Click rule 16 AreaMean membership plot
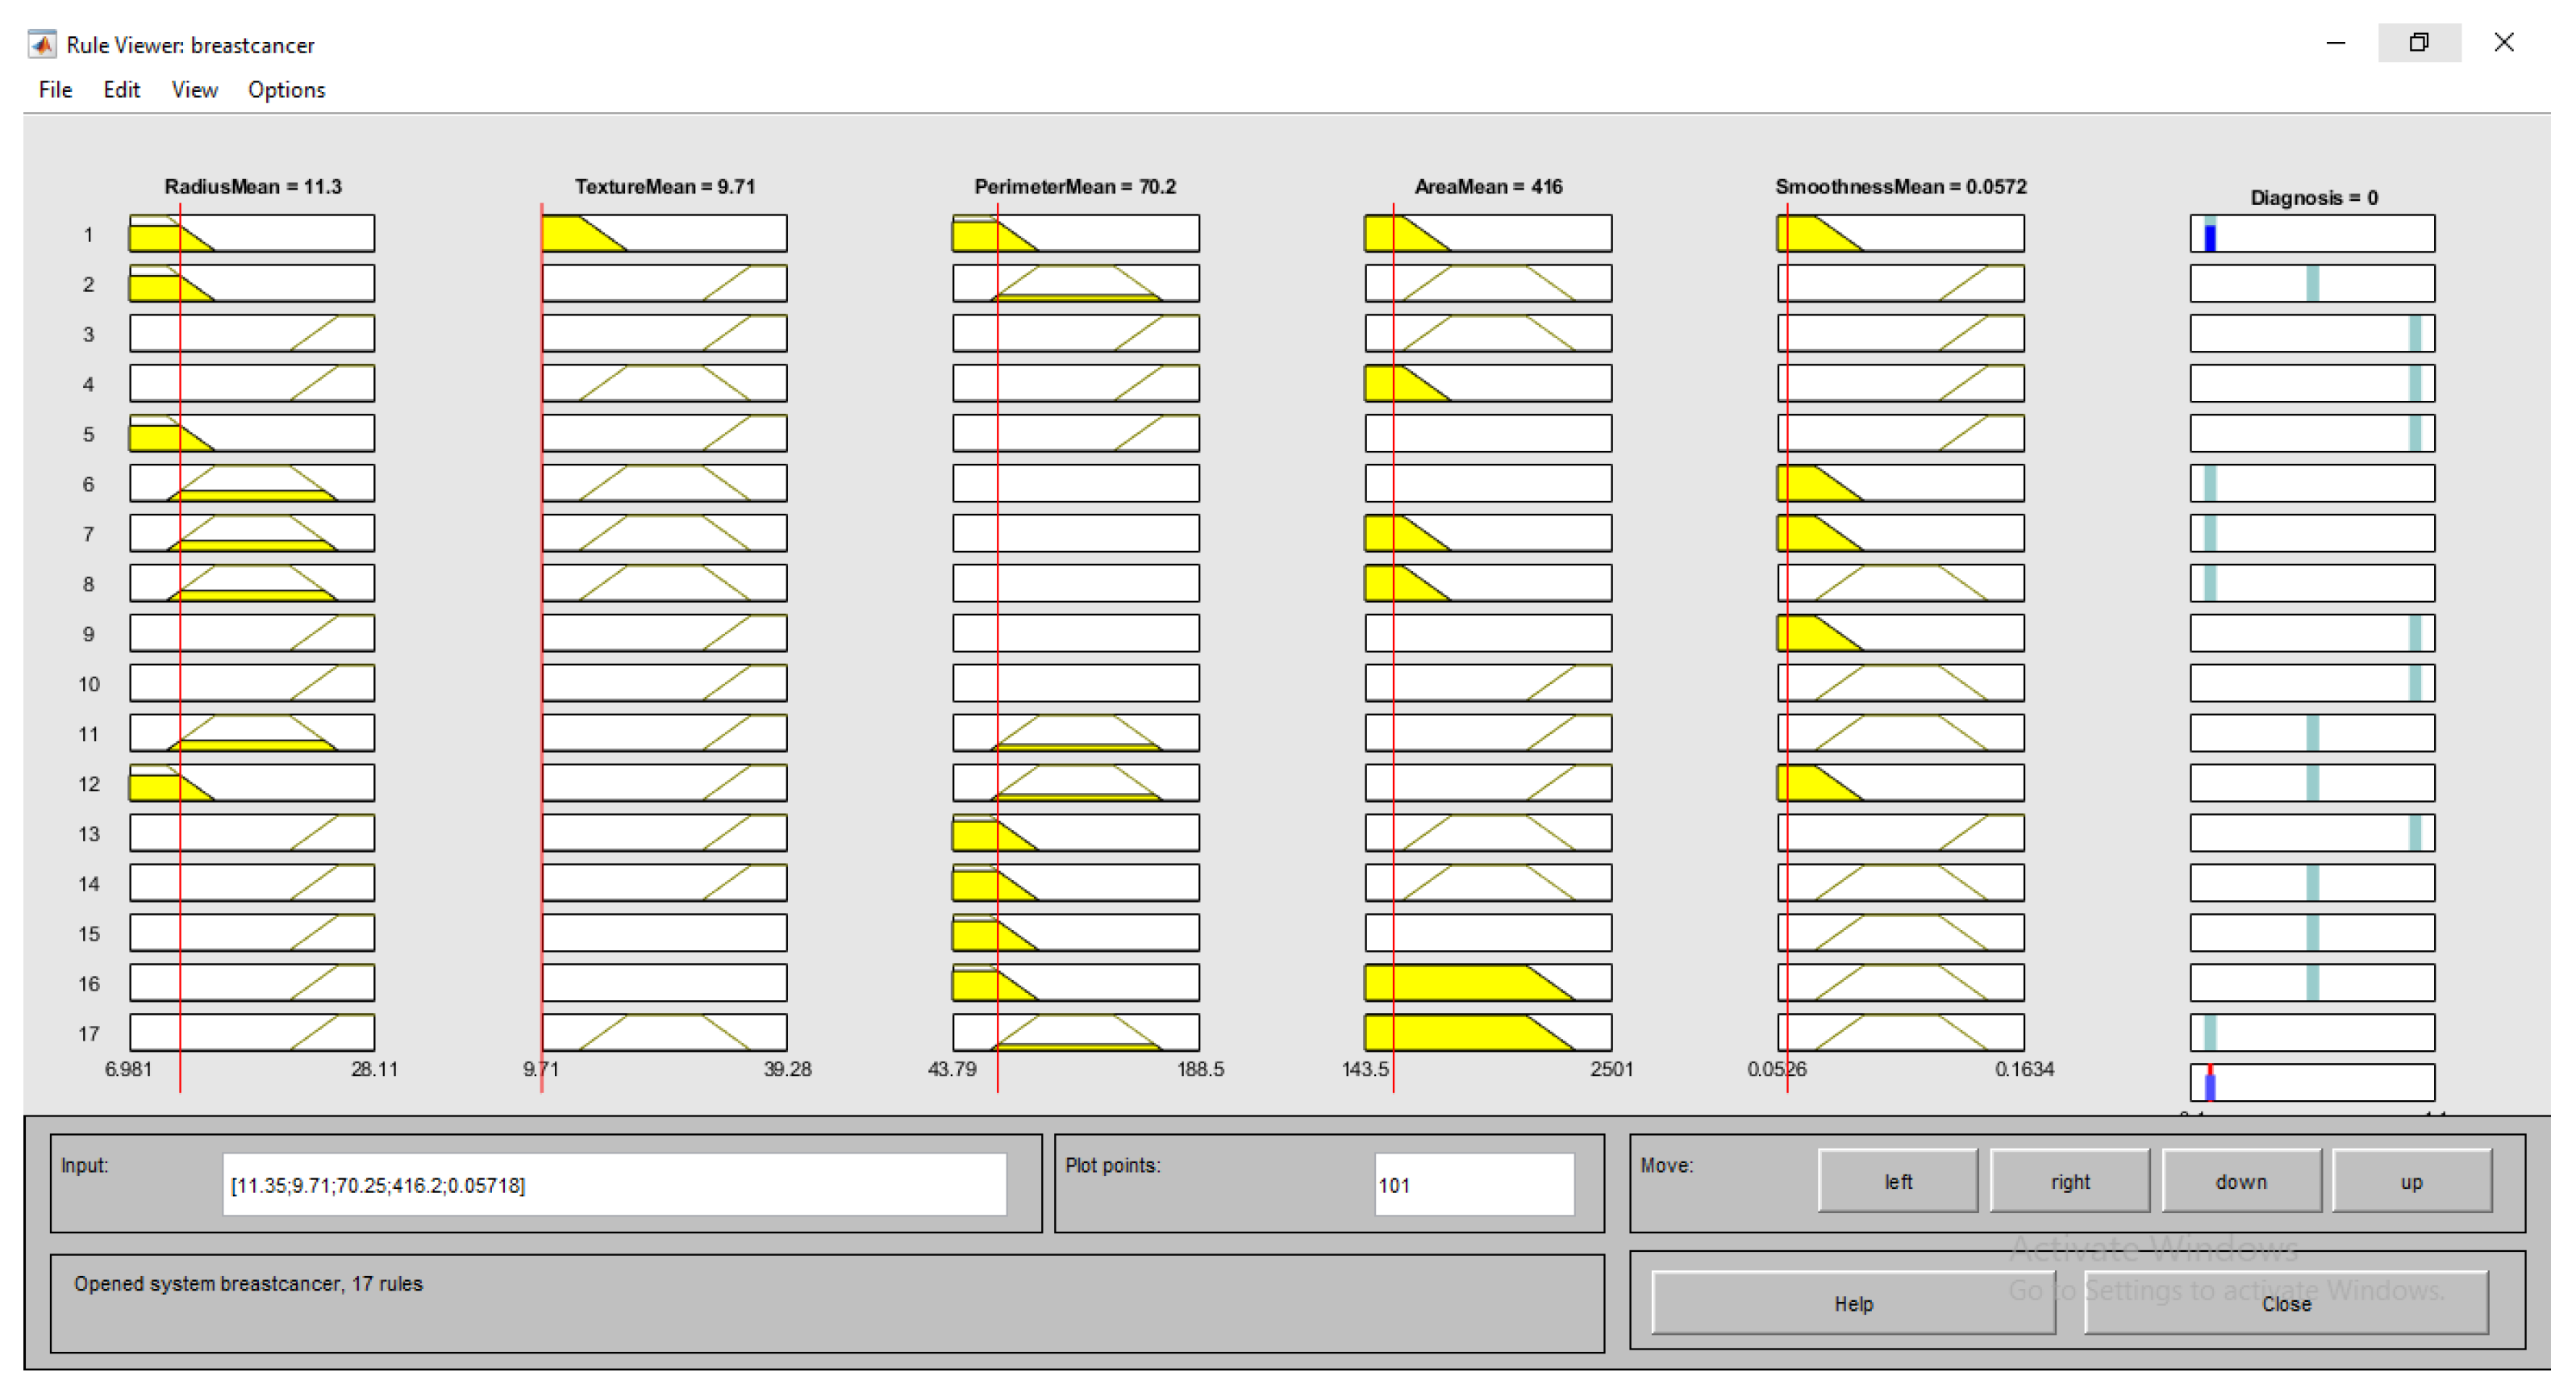 [x=1487, y=983]
